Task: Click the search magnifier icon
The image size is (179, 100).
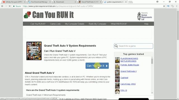Action: [116, 46]
